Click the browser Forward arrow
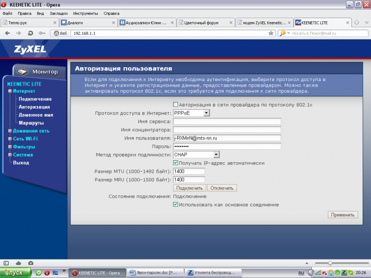The height and width of the screenshot is (278, 371). point(19,33)
